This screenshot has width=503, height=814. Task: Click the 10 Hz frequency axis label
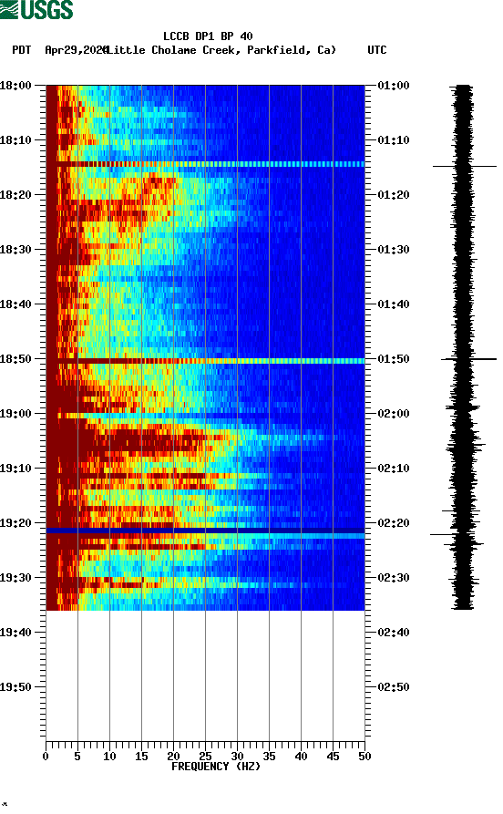point(109,757)
